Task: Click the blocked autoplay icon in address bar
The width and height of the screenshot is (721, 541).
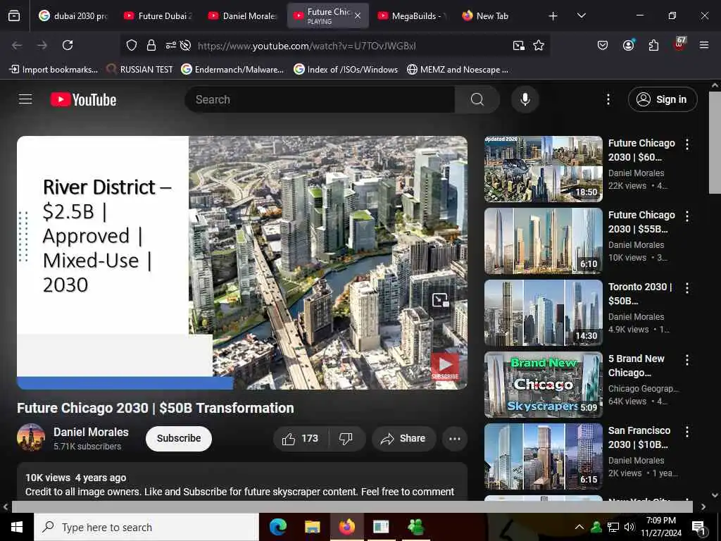Action: [x=185, y=45]
